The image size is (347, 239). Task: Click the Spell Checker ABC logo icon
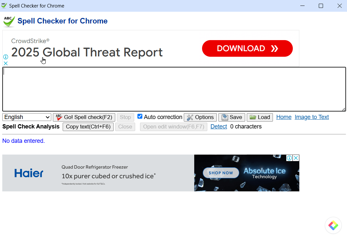[x=9, y=22]
